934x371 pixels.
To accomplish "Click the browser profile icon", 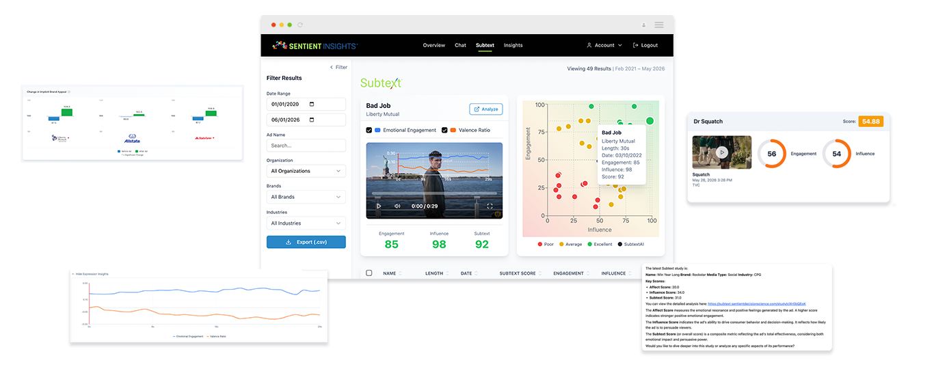I will tap(643, 25).
